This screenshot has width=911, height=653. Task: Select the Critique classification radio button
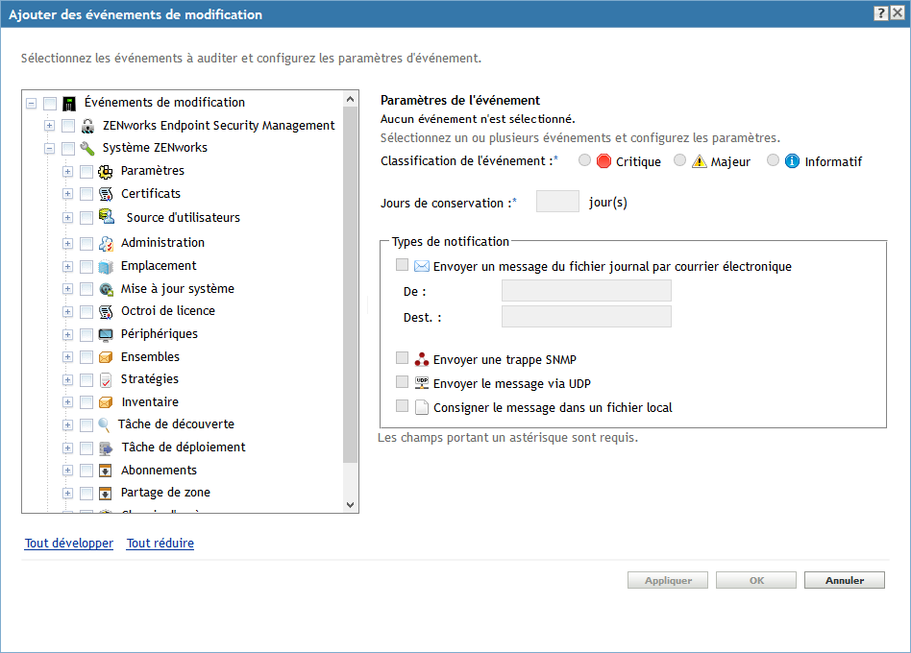click(584, 160)
